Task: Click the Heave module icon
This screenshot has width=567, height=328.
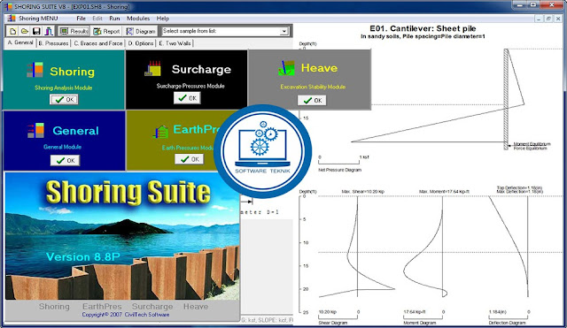Action: (x=286, y=67)
